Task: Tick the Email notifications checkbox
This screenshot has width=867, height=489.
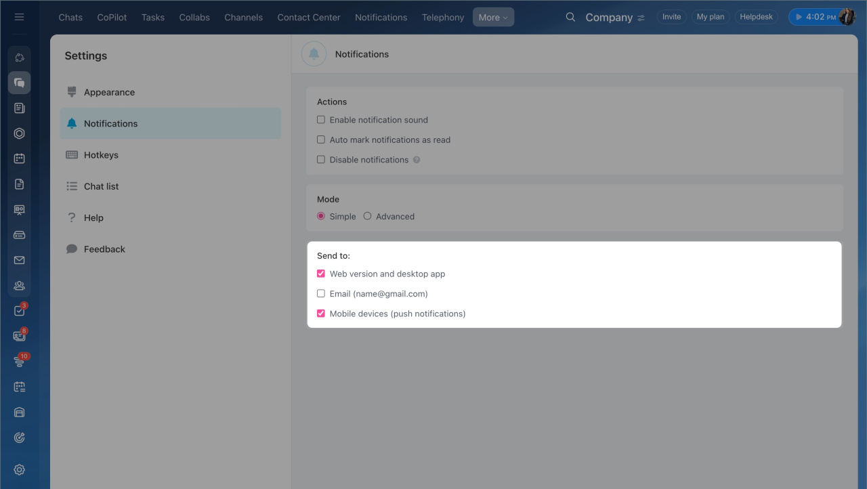Action: (321, 294)
